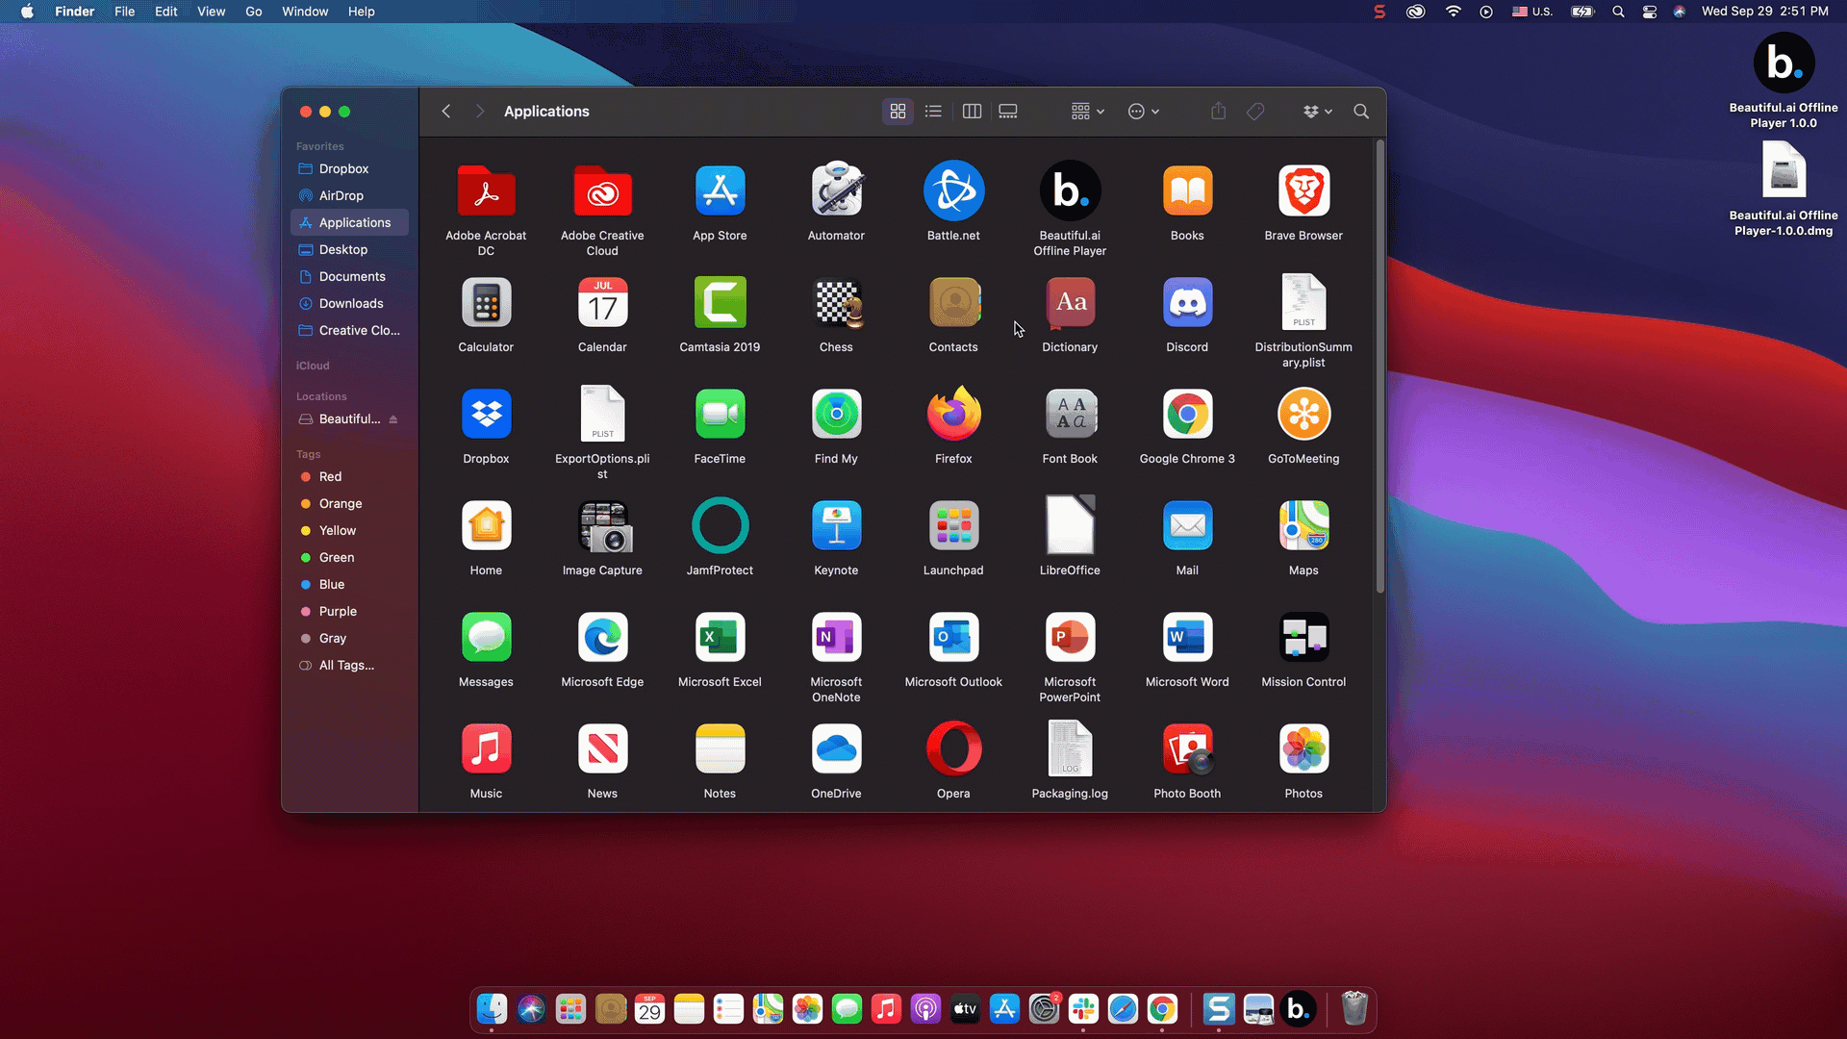This screenshot has height=1039, width=1847.
Task: Select the Microsoft Edge icon
Action: point(602,637)
